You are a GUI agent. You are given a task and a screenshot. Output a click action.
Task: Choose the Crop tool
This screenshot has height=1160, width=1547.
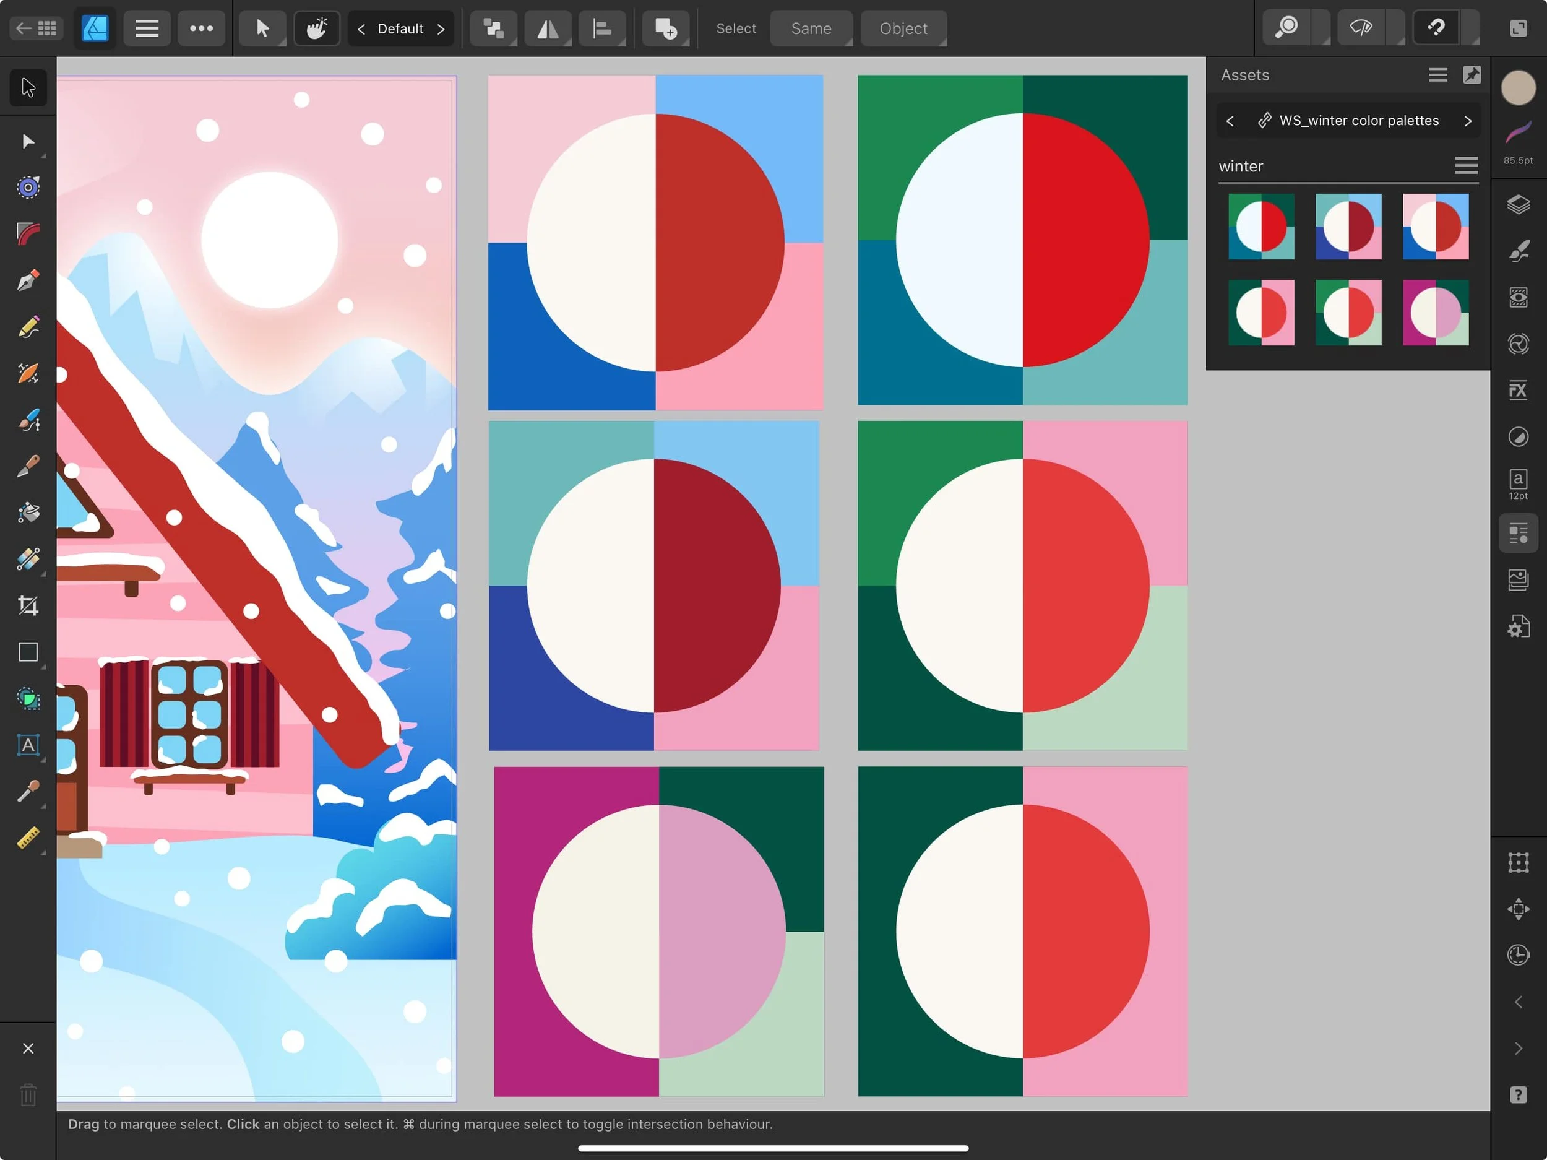28,605
